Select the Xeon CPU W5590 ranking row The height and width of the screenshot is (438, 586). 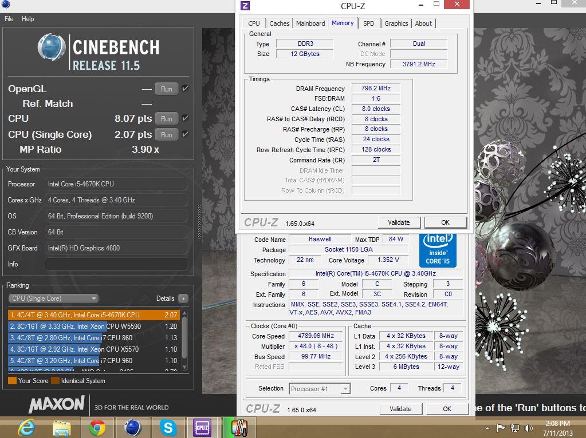pyautogui.click(x=93, y=326)
